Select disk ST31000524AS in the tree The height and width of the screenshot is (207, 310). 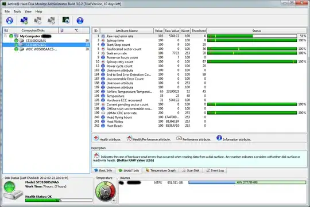tap(36, 45)
